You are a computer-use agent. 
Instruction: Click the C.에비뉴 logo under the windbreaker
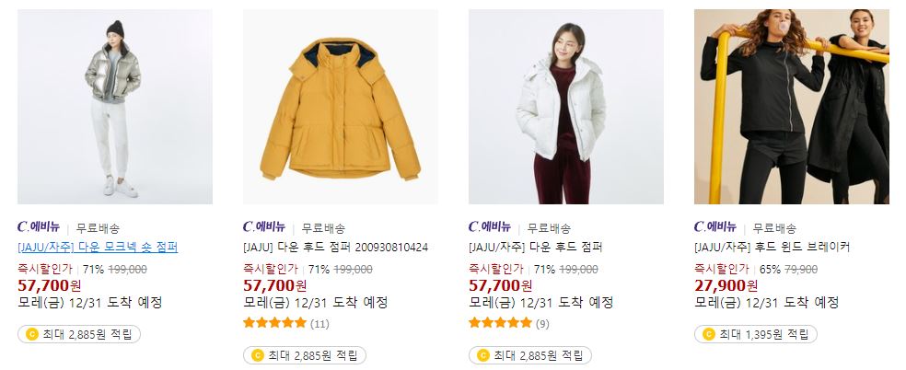[715, 226]
